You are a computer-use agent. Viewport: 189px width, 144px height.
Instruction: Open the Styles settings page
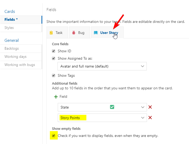tap(9, 28)
